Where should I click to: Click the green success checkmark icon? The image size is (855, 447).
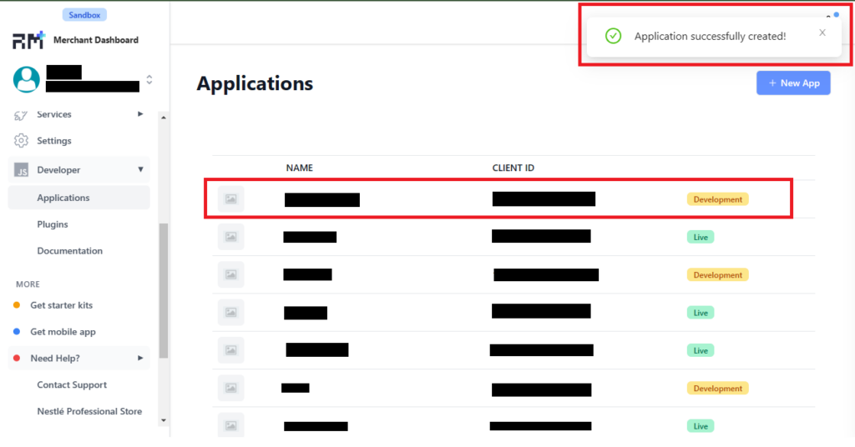click(613, 36)
